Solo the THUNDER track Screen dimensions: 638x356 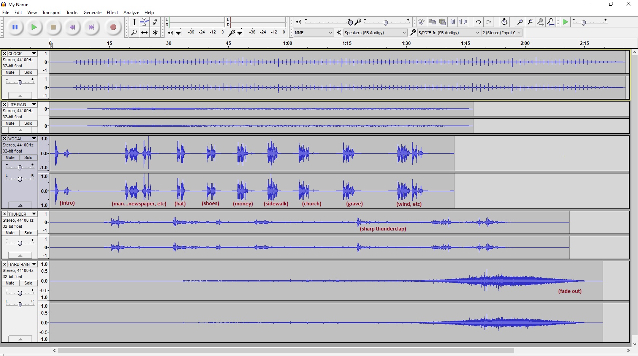28,233
